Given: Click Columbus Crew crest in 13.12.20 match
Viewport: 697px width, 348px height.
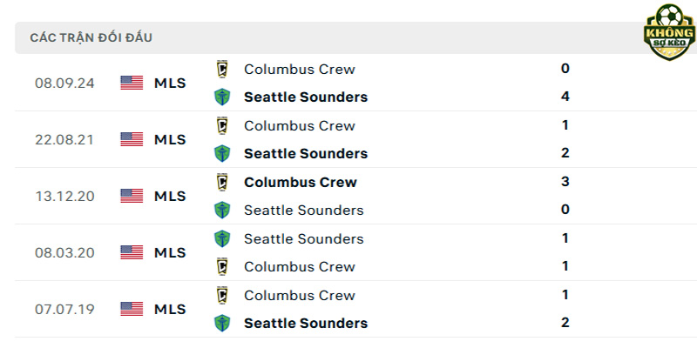Looking at the screenshot, I should coord(222,182).
